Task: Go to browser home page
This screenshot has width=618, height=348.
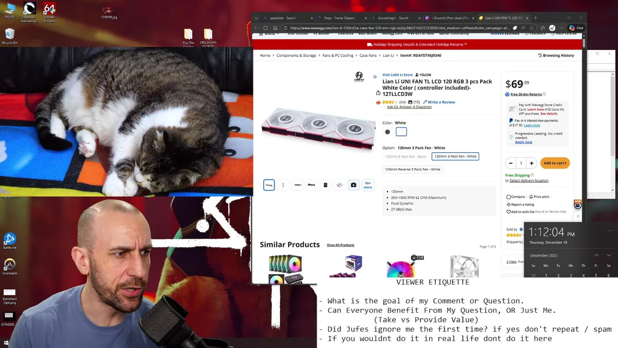Action: 276,28
